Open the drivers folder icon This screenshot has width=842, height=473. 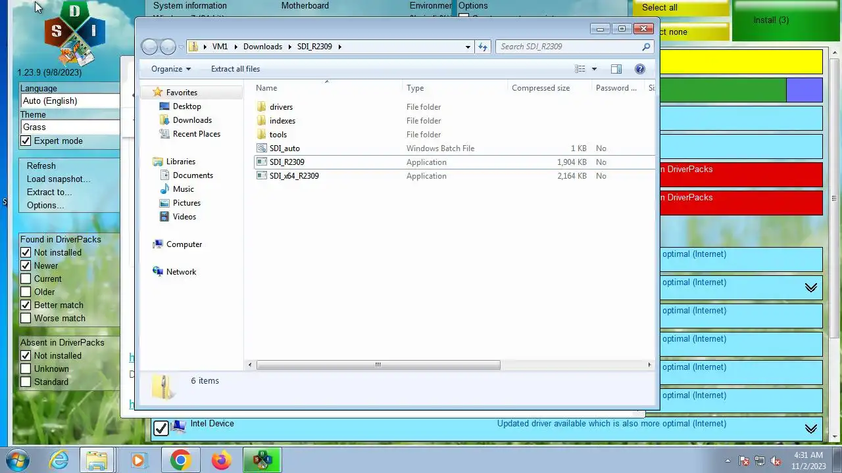[261, 107]
